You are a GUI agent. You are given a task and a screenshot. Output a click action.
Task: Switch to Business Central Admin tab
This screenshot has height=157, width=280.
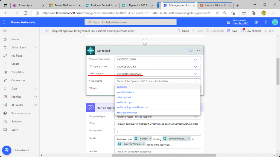pyautogui.click(x=101, y=5)
